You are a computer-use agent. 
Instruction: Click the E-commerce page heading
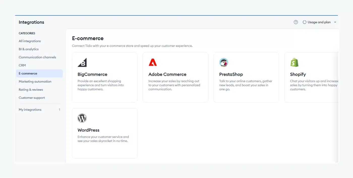88,38
